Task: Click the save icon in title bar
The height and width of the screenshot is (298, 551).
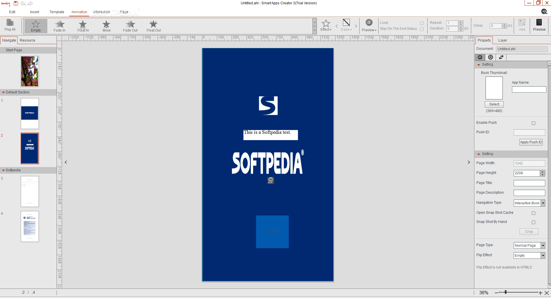Action: click(16, 3)
